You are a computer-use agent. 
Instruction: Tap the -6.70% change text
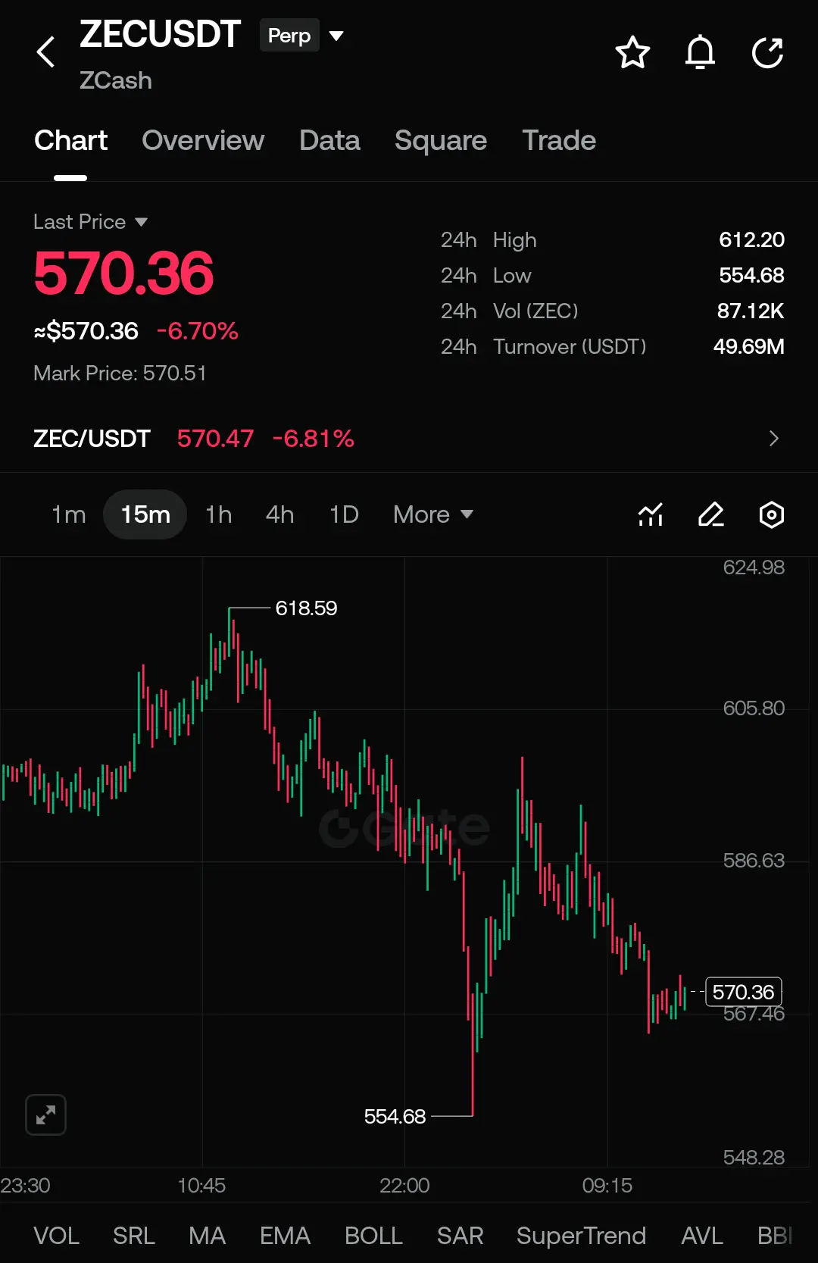click(x=197, y=331)
